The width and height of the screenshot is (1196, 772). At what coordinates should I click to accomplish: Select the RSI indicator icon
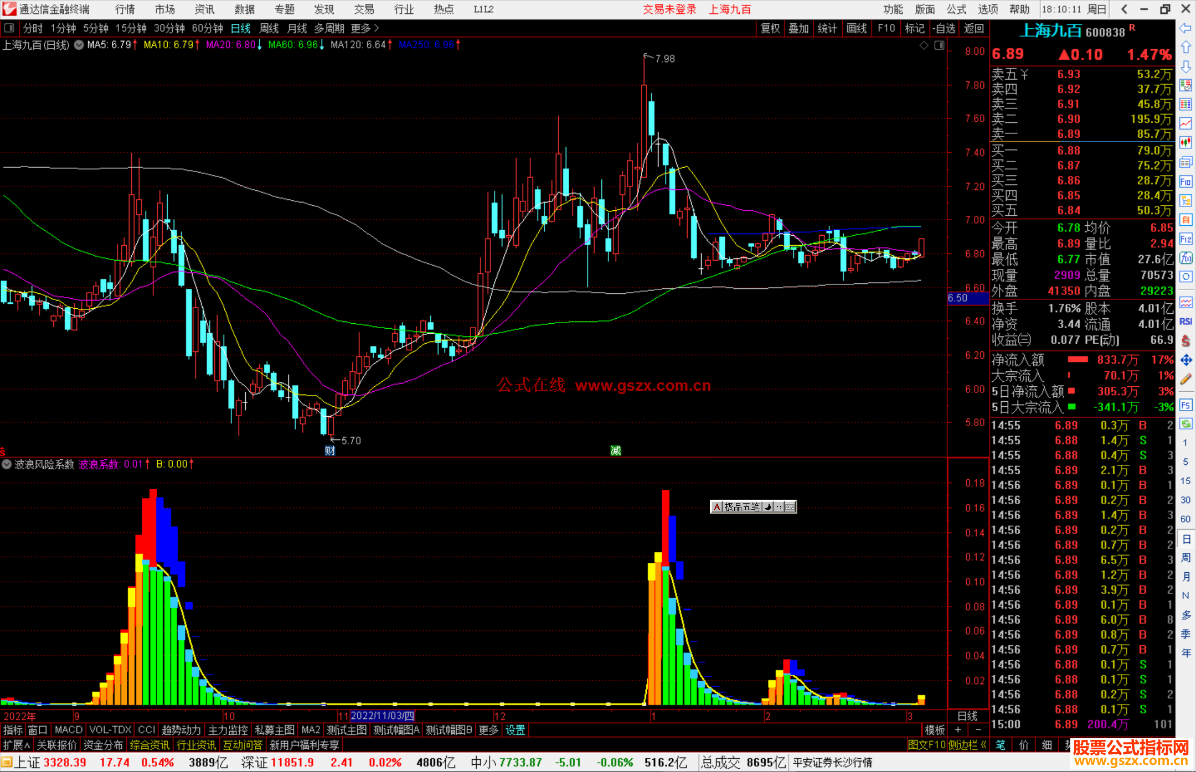1185,322
